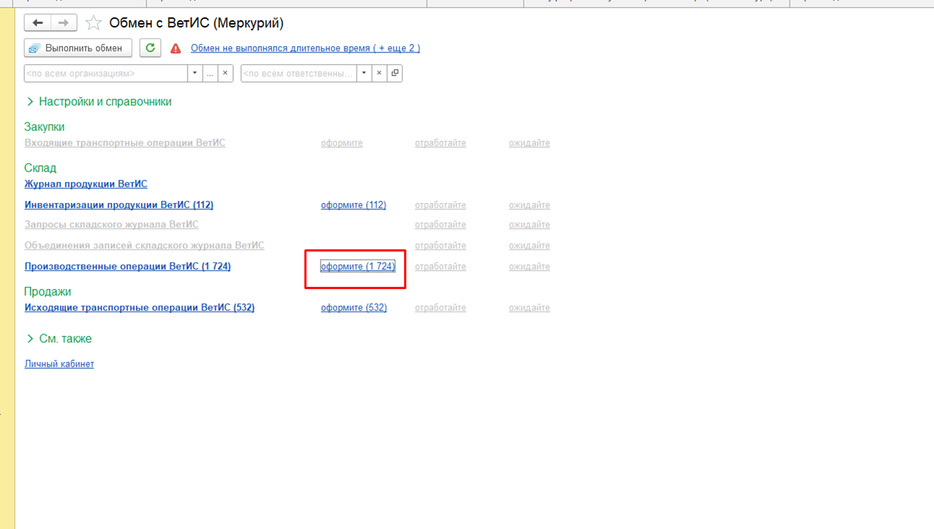Open Инвентаризации продукции ВетИС (112)

coord(119,205)
